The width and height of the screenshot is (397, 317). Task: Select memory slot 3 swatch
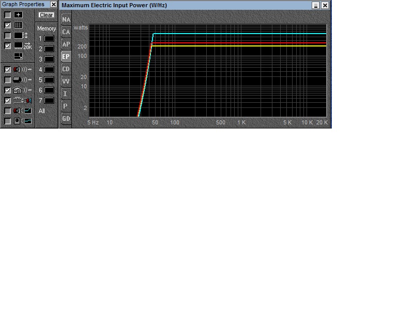tap(49, 59)
